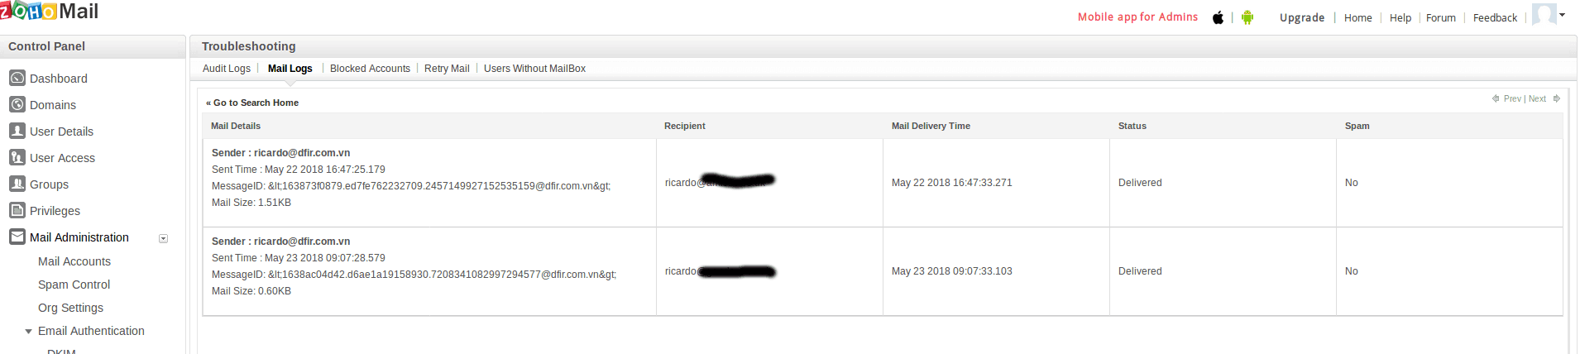Switch to the Blocked Accounts tab
The height and width of the screenshot is (354, 1580).
pyautogui.click(x=370, y=69)
